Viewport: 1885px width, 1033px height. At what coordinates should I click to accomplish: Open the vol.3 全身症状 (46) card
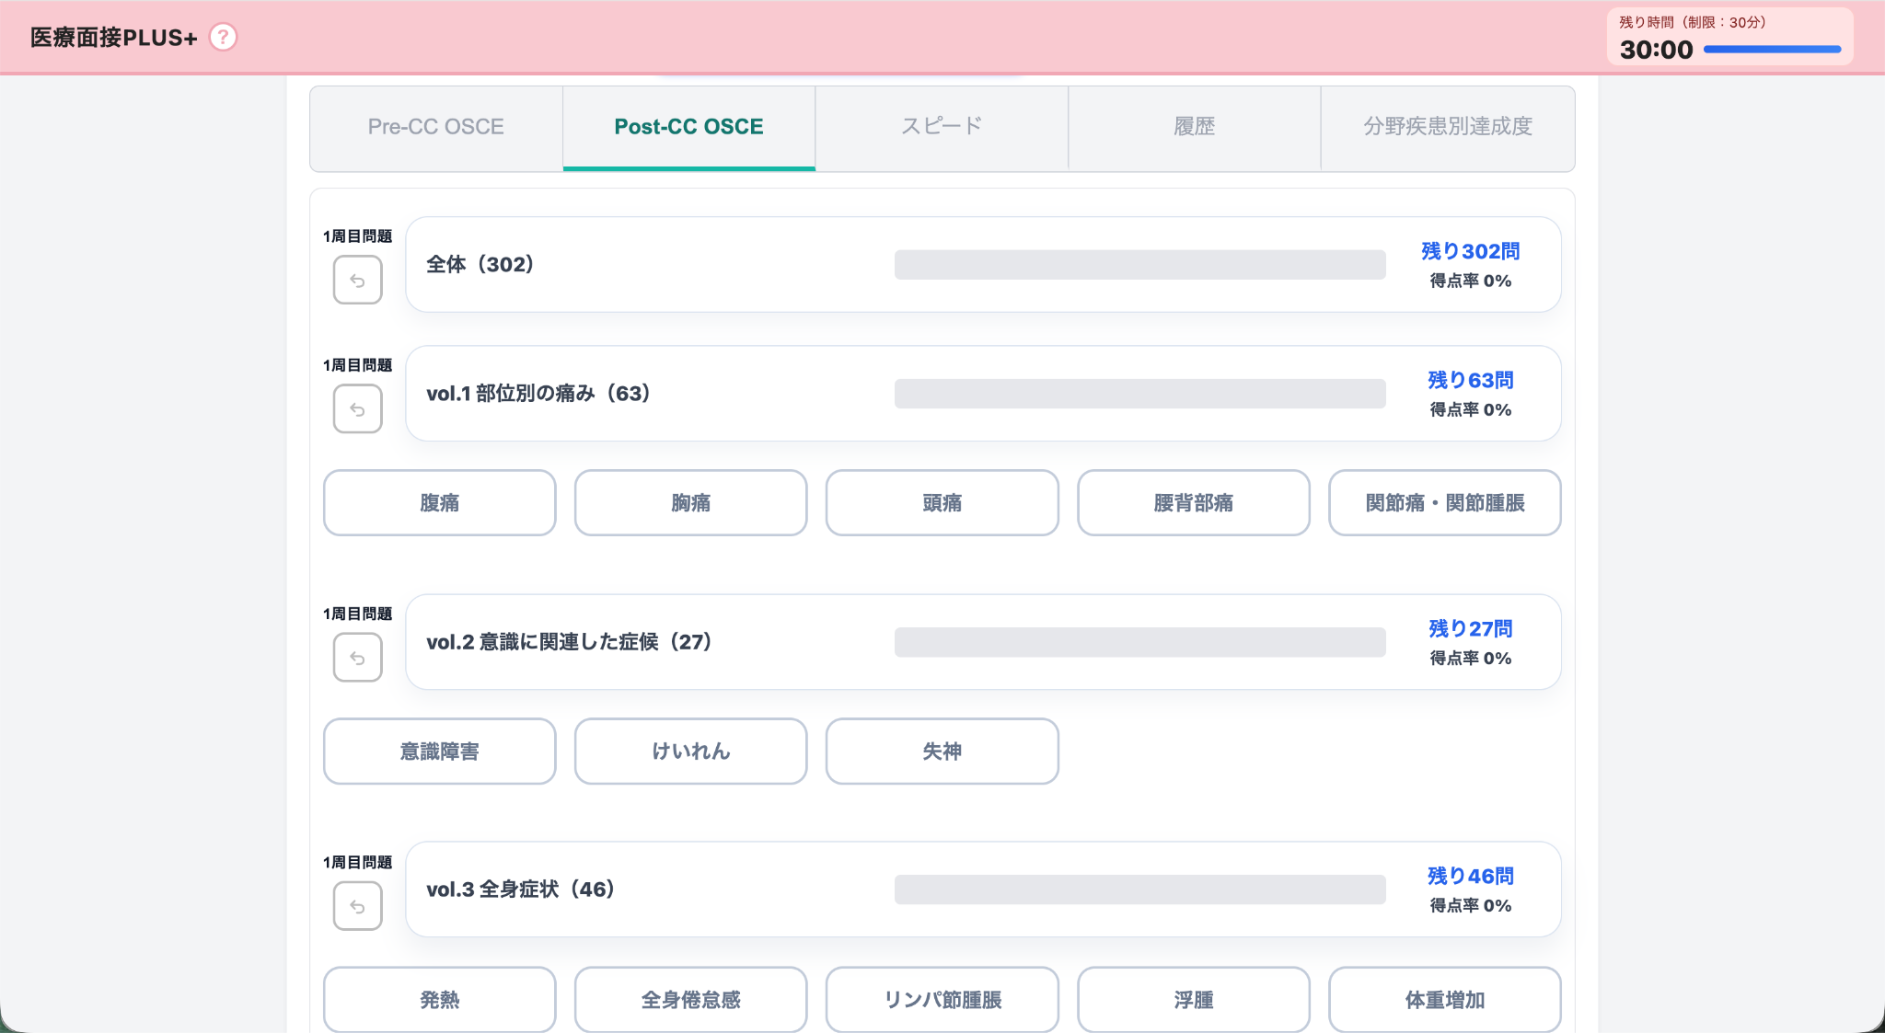click(983, 890)
